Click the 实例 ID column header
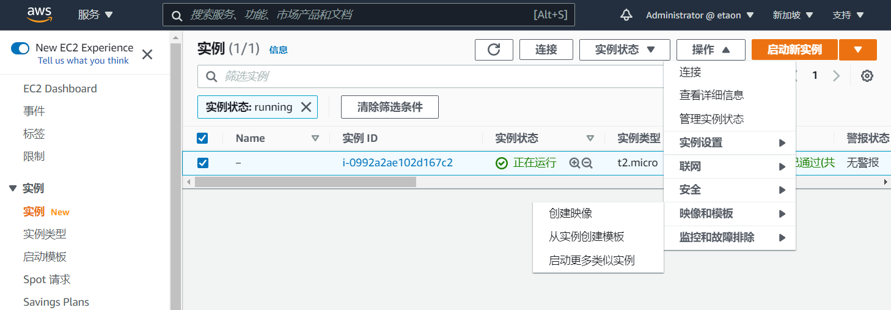Viewport: 891px width, 310px height. [x=360, y=138]
